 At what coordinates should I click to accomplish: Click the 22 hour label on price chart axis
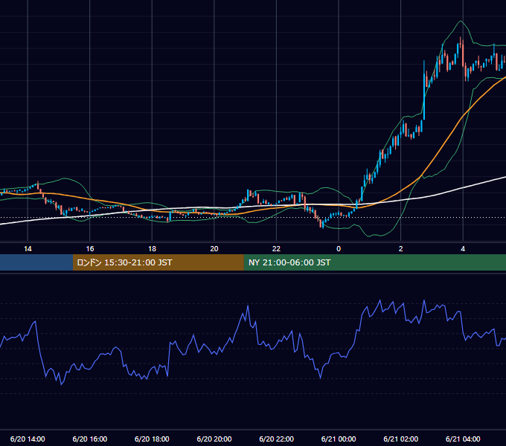276,249
